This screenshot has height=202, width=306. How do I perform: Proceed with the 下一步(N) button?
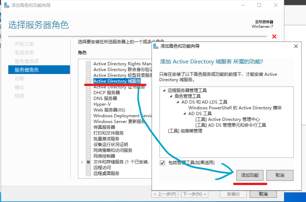(x=195, y=194)
